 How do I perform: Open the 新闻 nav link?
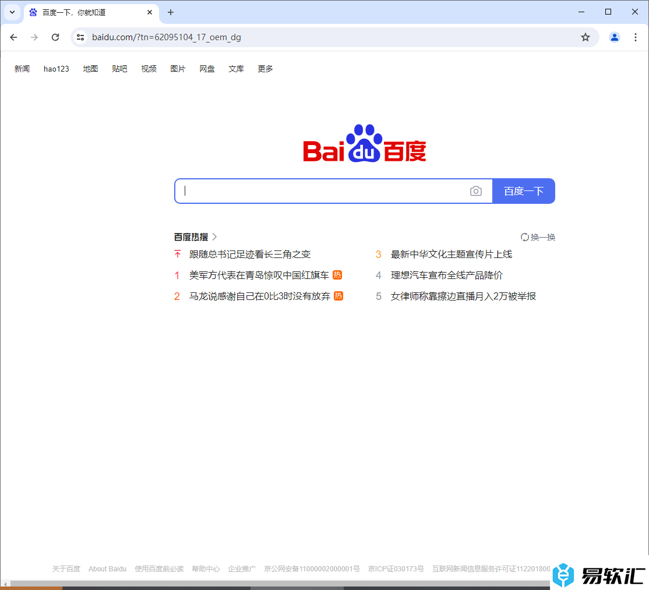click(22, 69)
